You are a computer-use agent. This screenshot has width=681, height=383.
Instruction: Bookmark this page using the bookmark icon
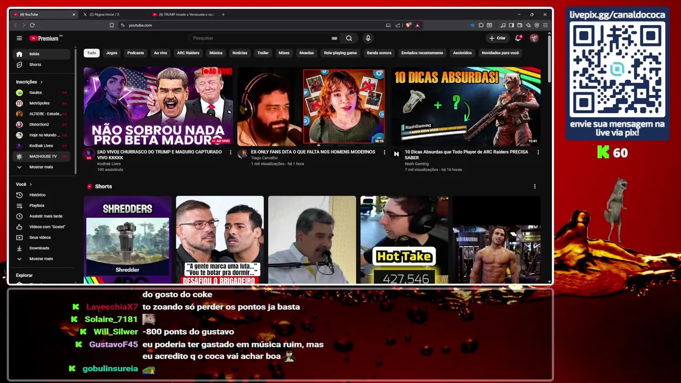coord(111,25)
